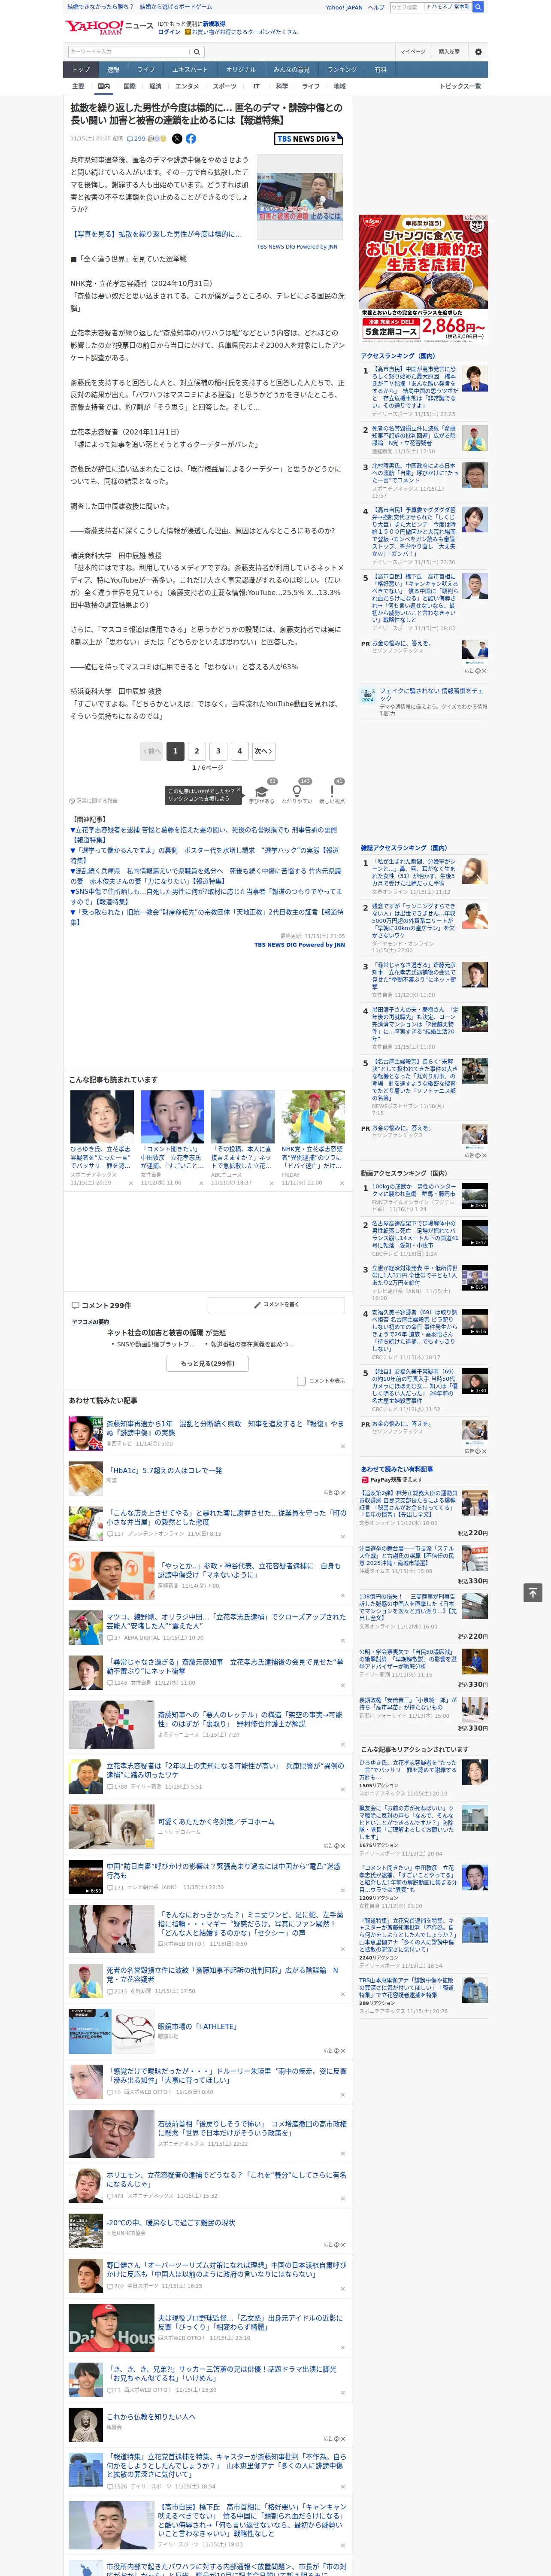Select the トップ tab
The image size is (551, 2576).
pyautogui.click(x=81, y=70)
